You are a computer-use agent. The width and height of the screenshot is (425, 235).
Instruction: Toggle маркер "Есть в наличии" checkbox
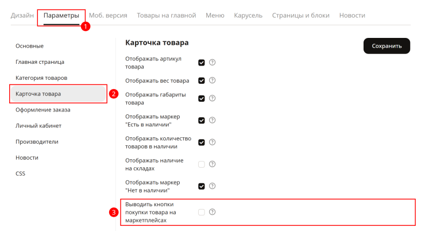point(202,120)
